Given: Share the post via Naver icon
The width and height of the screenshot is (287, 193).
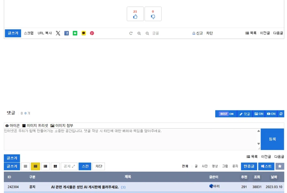Looking at the screenshot, I should pyautogui.click(x=75, y=33).
